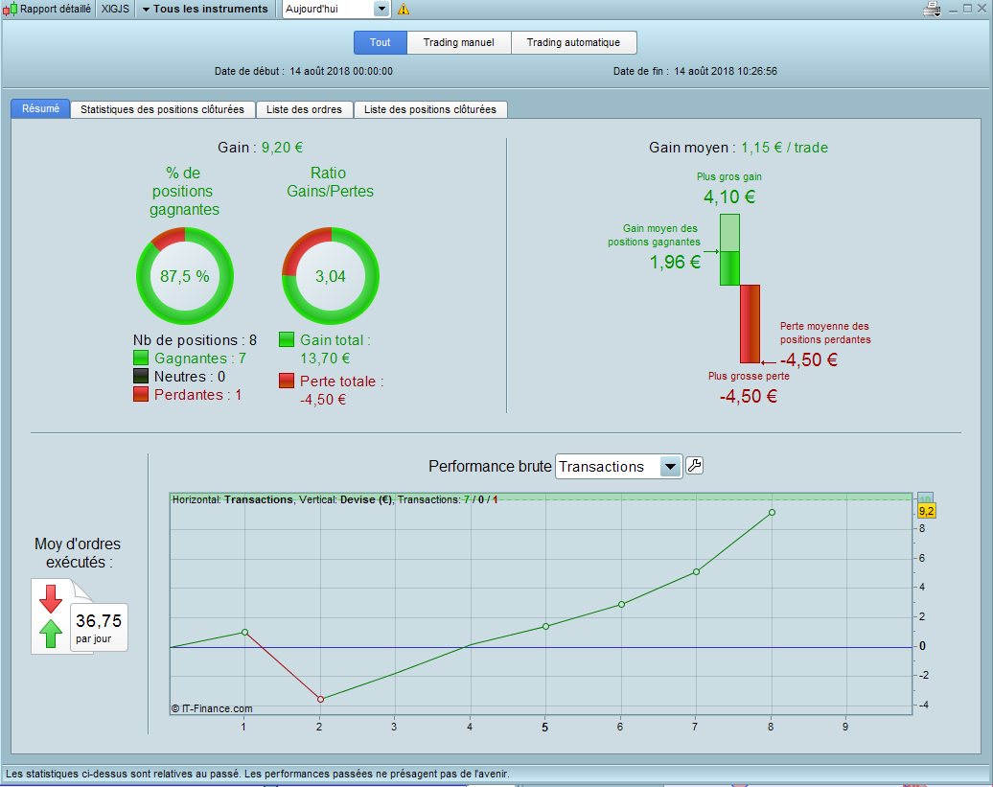Click the chart point at transaction 8

tap(772, 512)
